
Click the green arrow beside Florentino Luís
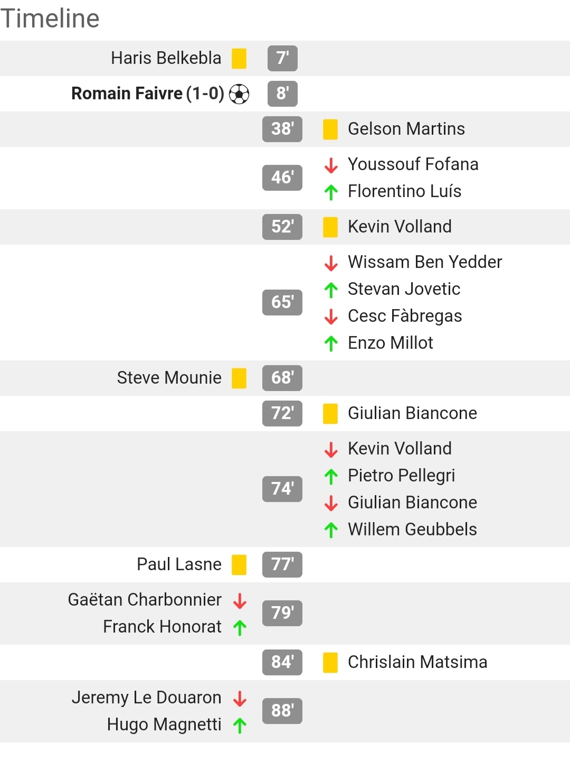(x=331, y=192)
